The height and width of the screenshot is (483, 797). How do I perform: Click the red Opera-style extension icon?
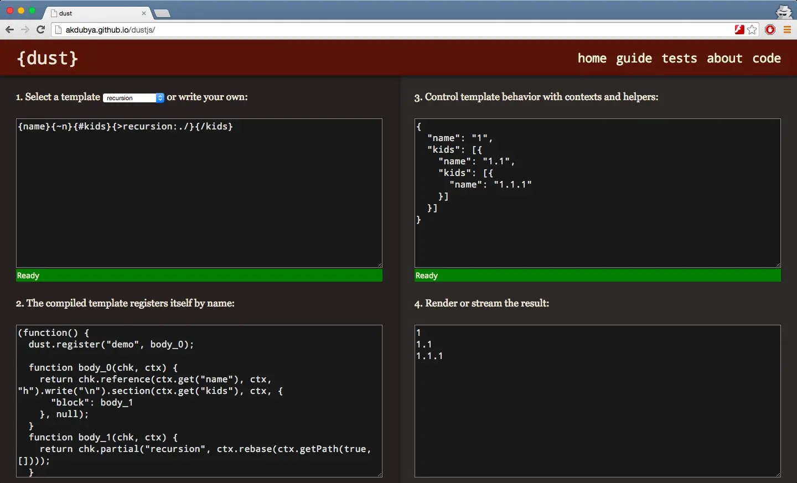(x=770, y=30)
